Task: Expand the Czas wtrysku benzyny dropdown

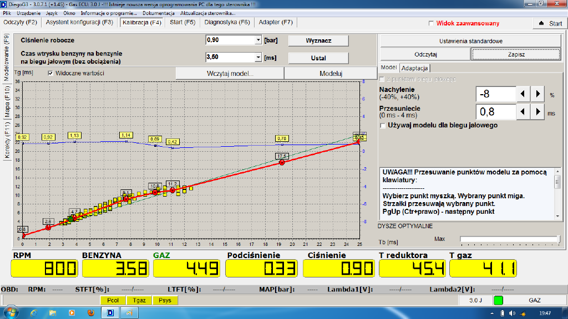Action: [x=258, y=58]
